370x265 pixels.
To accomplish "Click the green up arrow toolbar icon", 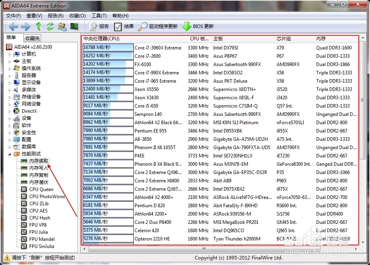I will 38,26.
